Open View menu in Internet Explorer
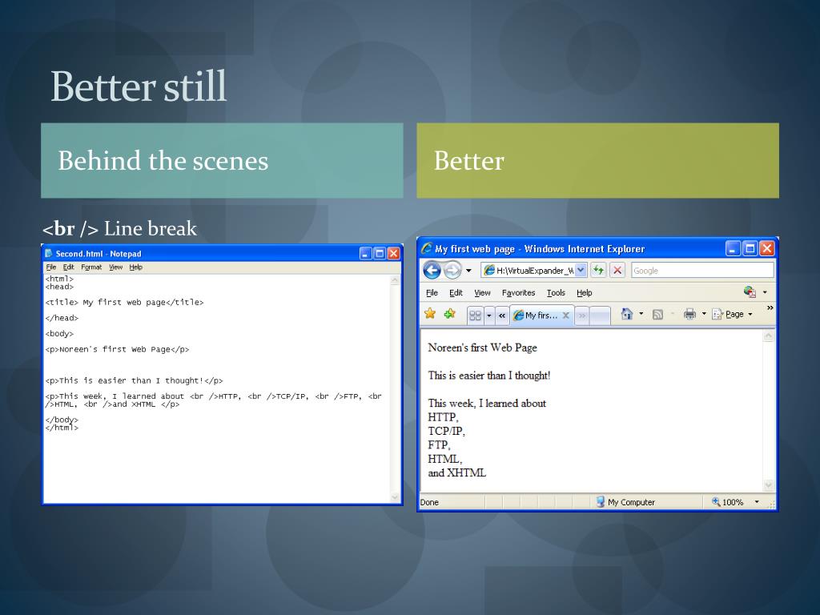Screen dimensions: 820x615 tap(482, 293)
